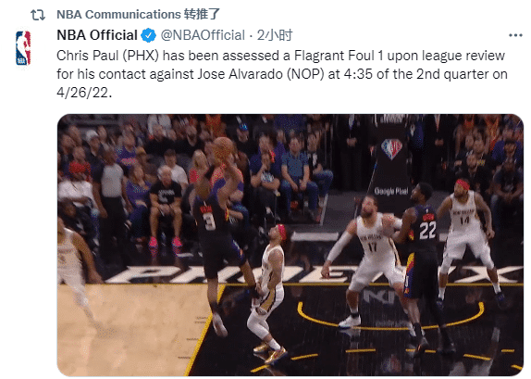The width and height of the screenshot is (531, 379).
Task: Click the NBA 75 logo on the stanchion
Action: (391, 148)
